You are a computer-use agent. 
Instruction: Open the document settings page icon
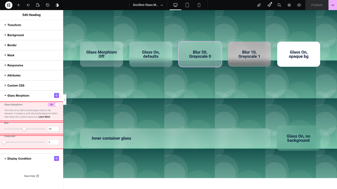pyautogui.click(x=38, y=5)
